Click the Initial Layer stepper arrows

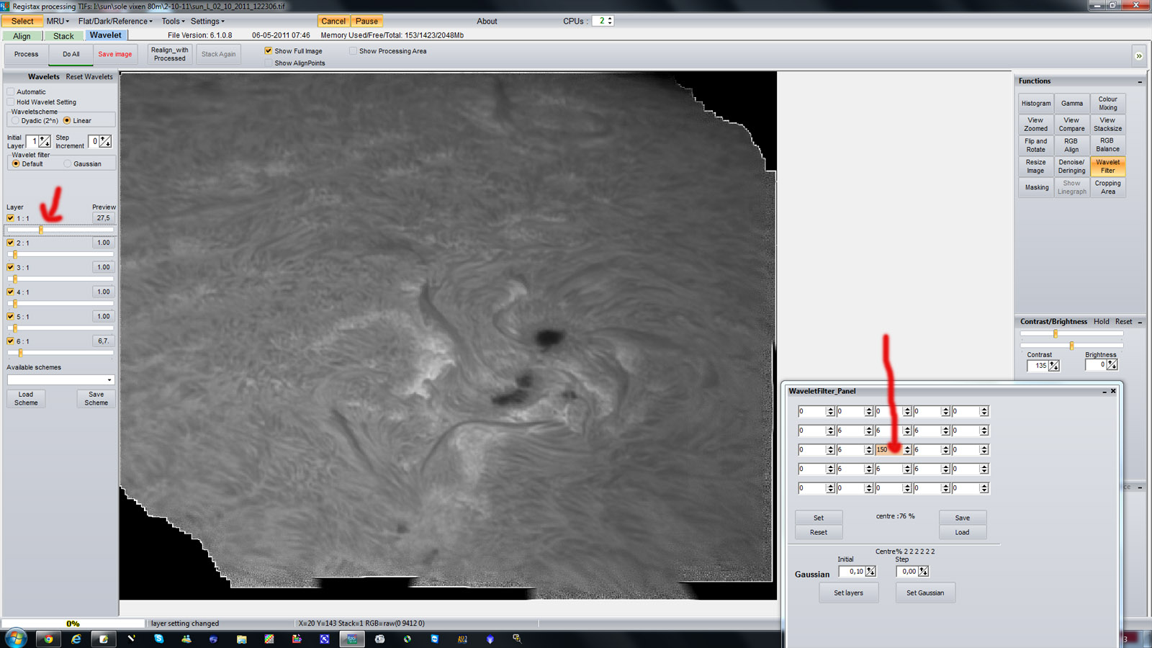pos(45,141)
